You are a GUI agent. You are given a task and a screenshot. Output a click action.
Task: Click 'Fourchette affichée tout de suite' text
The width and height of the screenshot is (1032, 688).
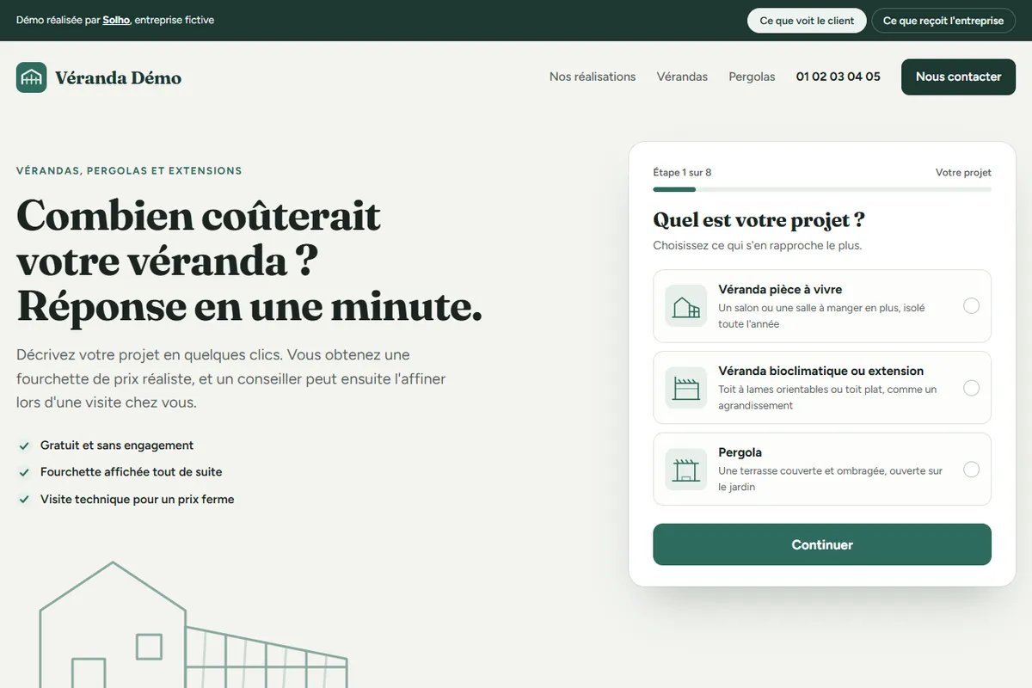point(132,472)
